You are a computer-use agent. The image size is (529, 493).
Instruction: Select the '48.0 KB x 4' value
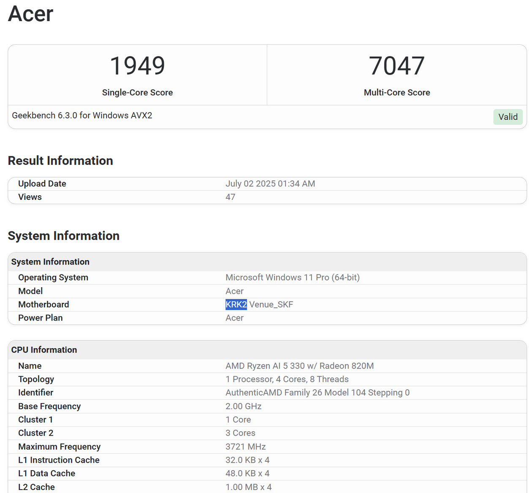point(247,474)
